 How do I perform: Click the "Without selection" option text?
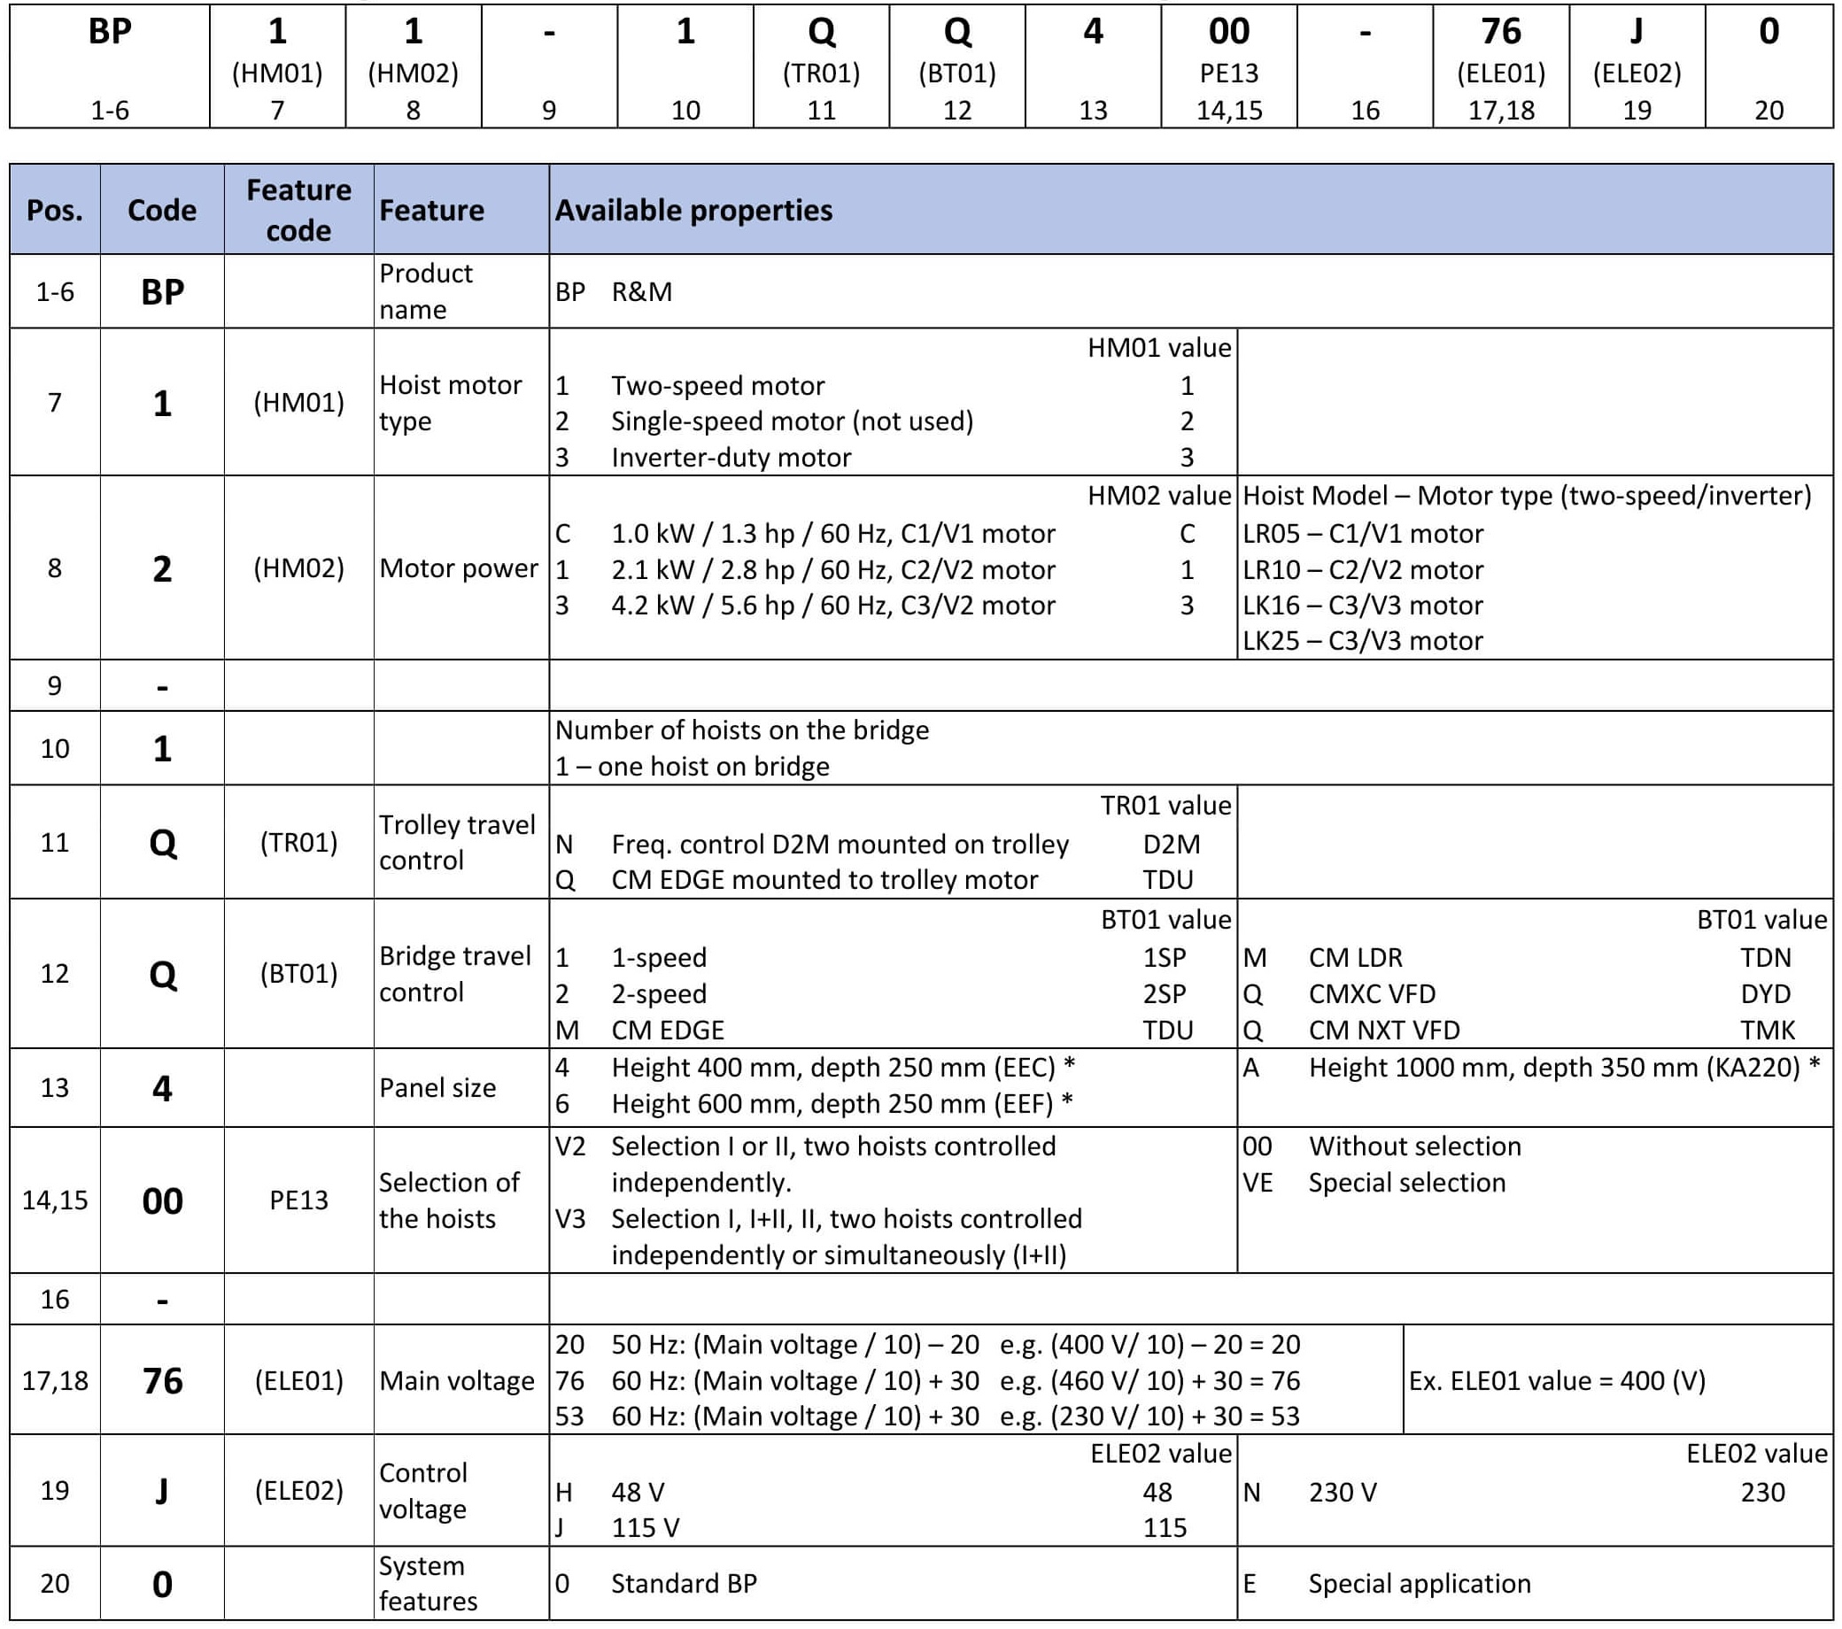click(1415, 1146)
